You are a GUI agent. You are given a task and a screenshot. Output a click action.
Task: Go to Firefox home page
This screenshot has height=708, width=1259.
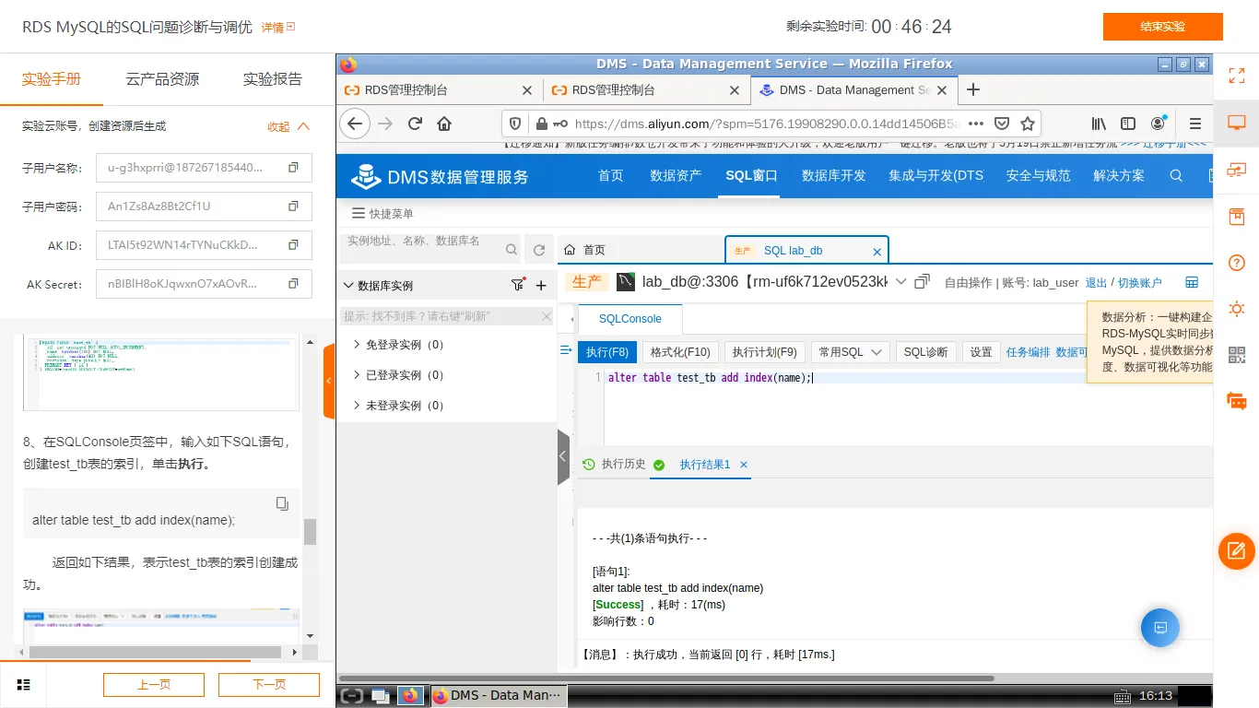pyautogui.click(x=444, y=124)
